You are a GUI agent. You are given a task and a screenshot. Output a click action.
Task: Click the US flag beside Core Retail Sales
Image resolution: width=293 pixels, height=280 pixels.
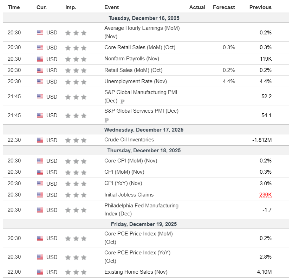click(x=40, y=48)
